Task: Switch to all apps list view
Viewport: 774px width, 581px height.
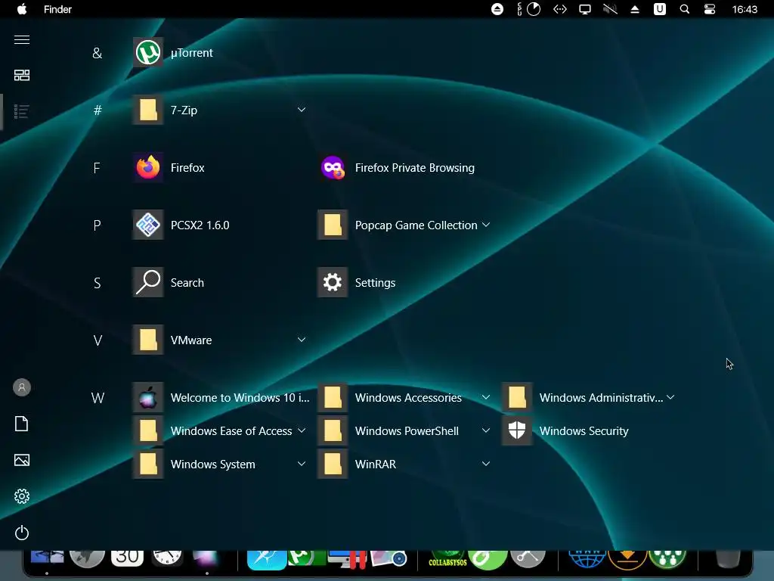Action: coord(22,112)
